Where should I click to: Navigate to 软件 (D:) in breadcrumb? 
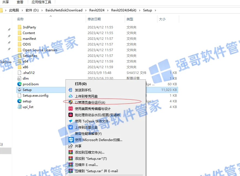[x=32, y=10]
